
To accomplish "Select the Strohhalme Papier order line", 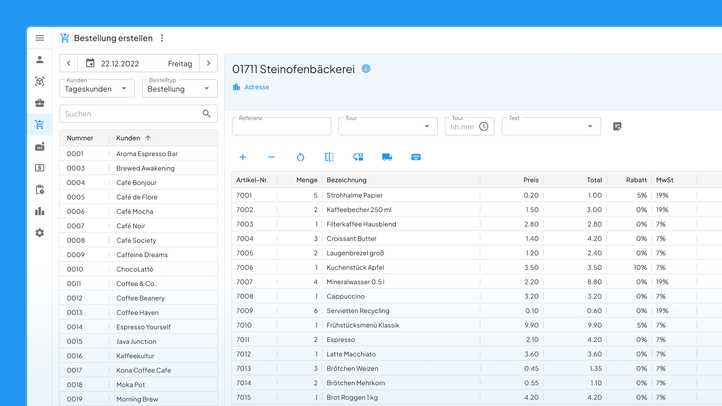I will click(x=477, y=195).
